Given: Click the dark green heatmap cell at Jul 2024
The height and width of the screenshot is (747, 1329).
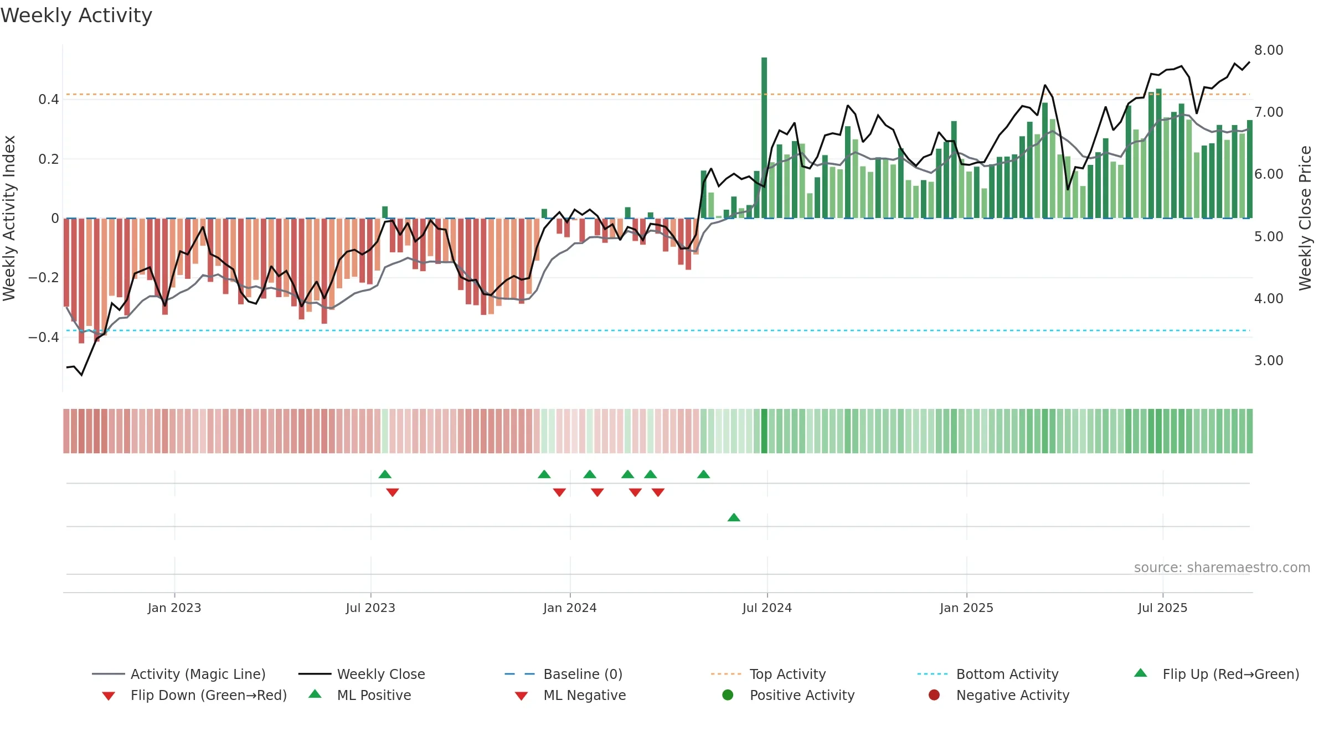Looking at the screenshot, I should [x=764, y=431].
